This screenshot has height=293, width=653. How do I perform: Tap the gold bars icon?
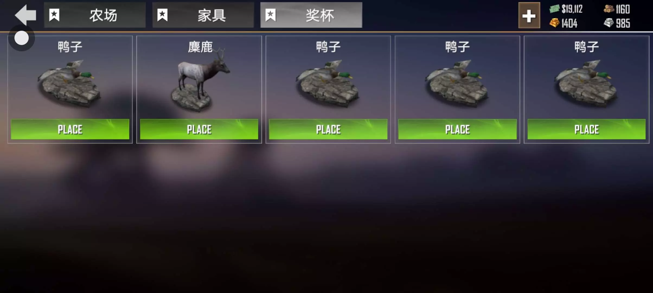[554, 23]
